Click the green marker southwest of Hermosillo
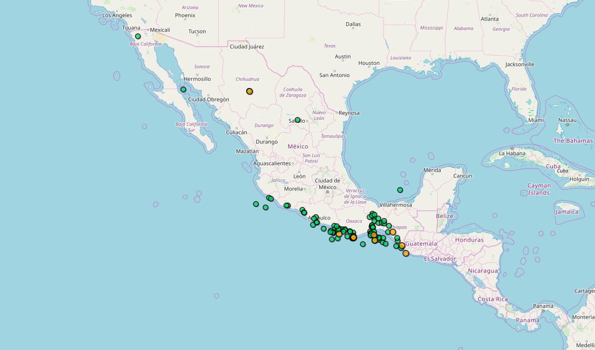 pyautogui.click(x=183, y=89)
